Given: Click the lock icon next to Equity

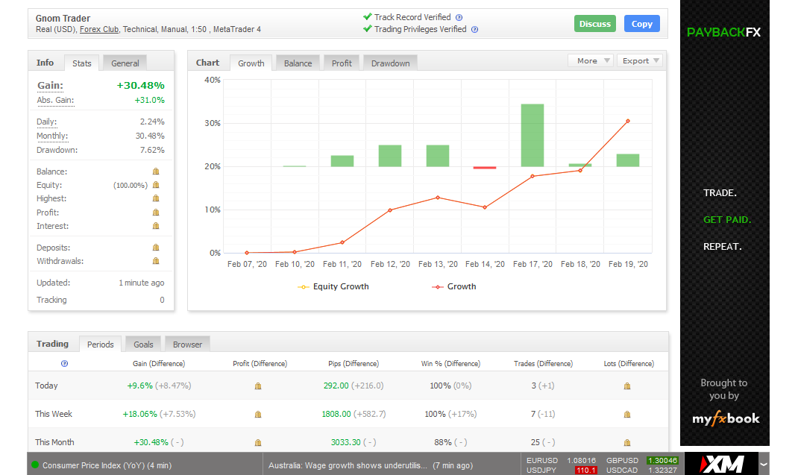Looking at the screenshot, I should (156, 185).
